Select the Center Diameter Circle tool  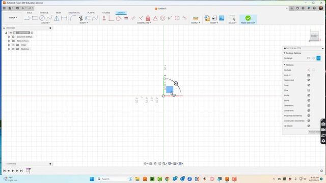pos(42,18)
